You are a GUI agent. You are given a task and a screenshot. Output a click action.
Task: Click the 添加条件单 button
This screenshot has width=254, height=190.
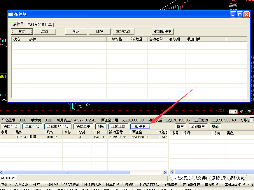tap(163, 31)
